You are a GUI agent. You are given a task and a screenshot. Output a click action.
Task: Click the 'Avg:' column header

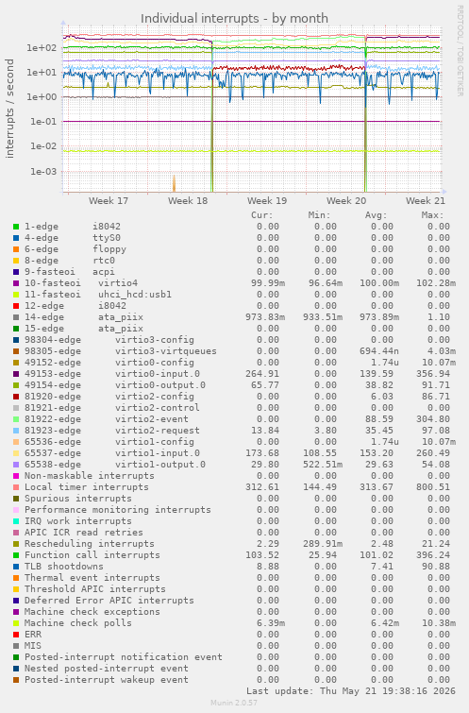pyautogui.click(x=376, y=215)
